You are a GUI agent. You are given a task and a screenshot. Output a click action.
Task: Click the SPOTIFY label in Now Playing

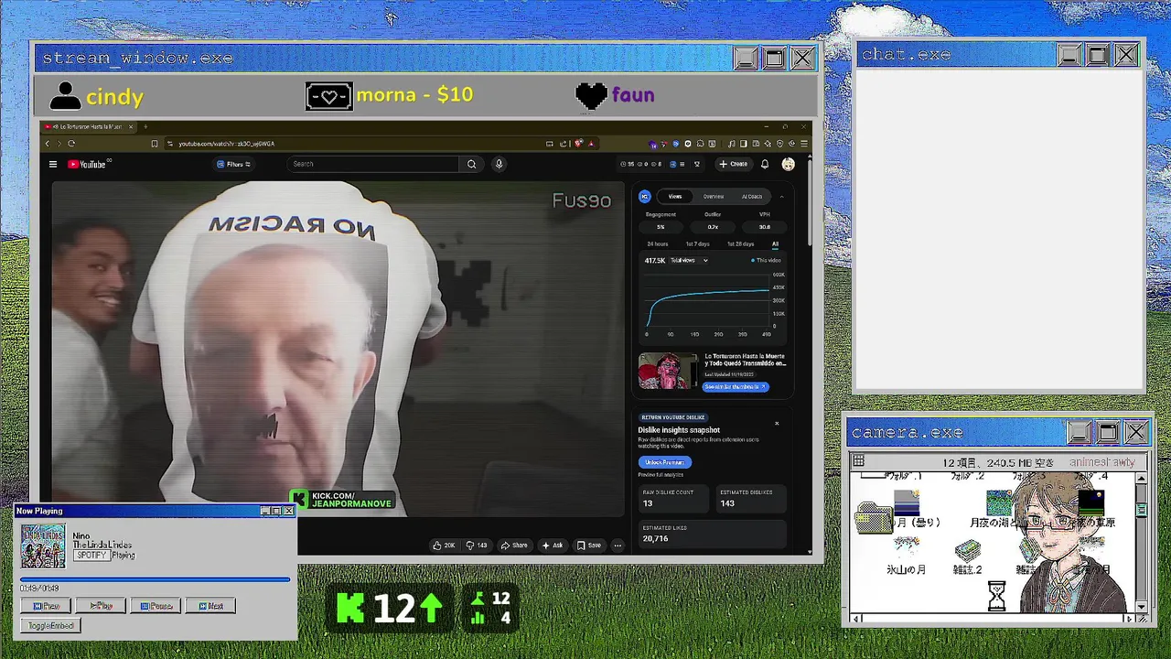91,556
